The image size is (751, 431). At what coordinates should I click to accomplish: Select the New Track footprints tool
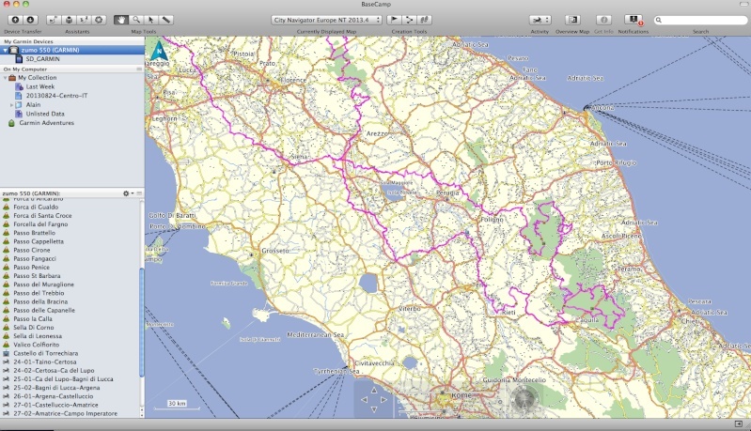424,20
